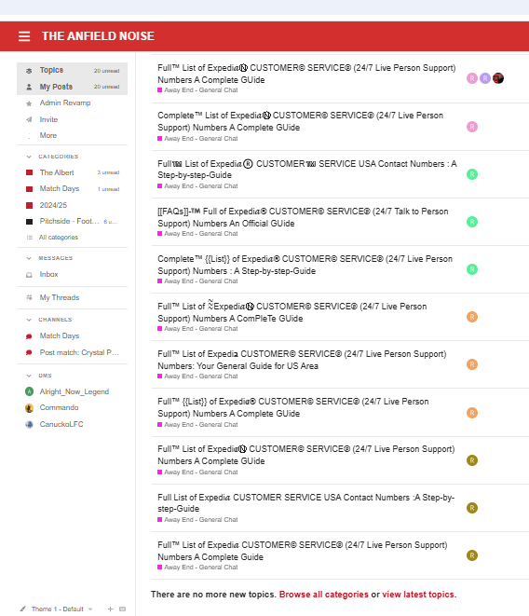Open My Posts in the sidebar
The image size is (529, 616).
point(73,87)
